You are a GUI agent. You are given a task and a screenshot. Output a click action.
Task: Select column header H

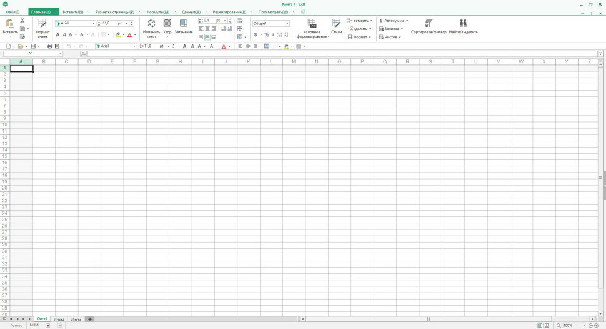pos(180,61)
